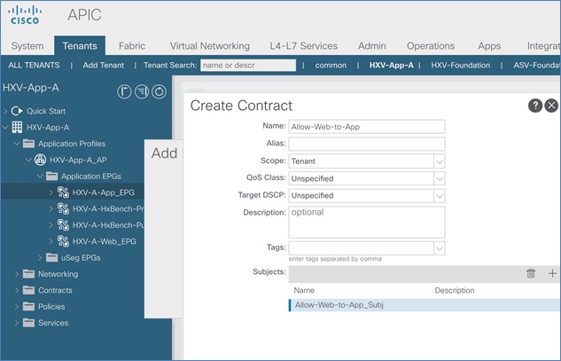Expand the Policies node
Screen dimensions: 561x361
pos(17,306)
